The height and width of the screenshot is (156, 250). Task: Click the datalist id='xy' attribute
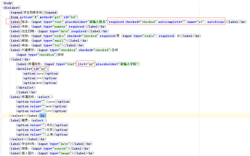(x=40, y=69)
